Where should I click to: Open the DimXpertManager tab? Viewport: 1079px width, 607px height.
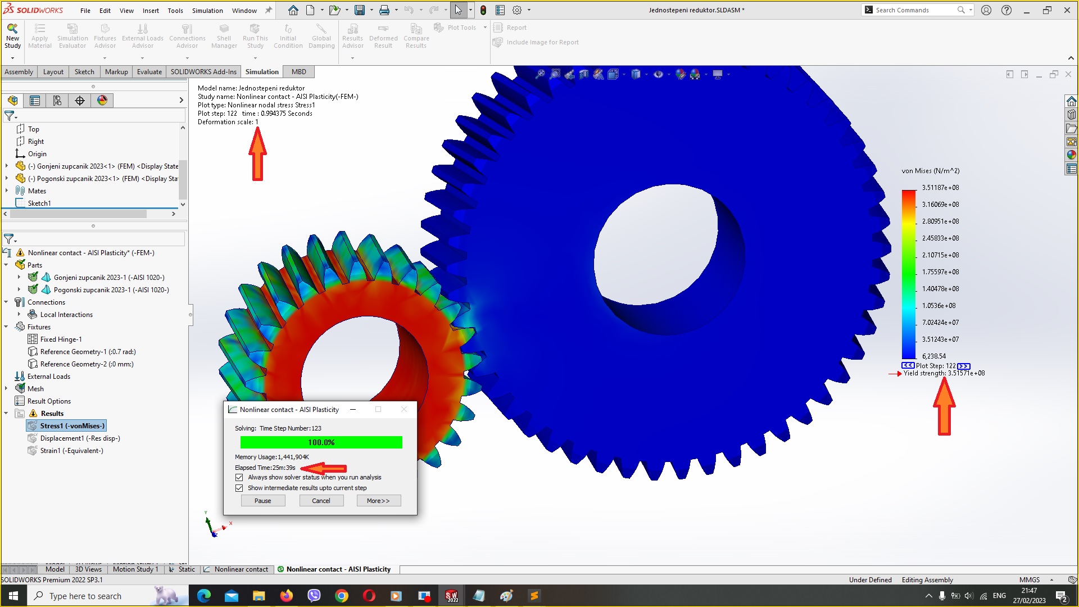click(80, 101)
